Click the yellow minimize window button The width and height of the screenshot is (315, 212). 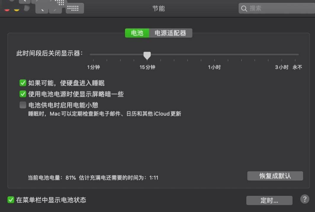pyautogui.click(x=17, y=9)
